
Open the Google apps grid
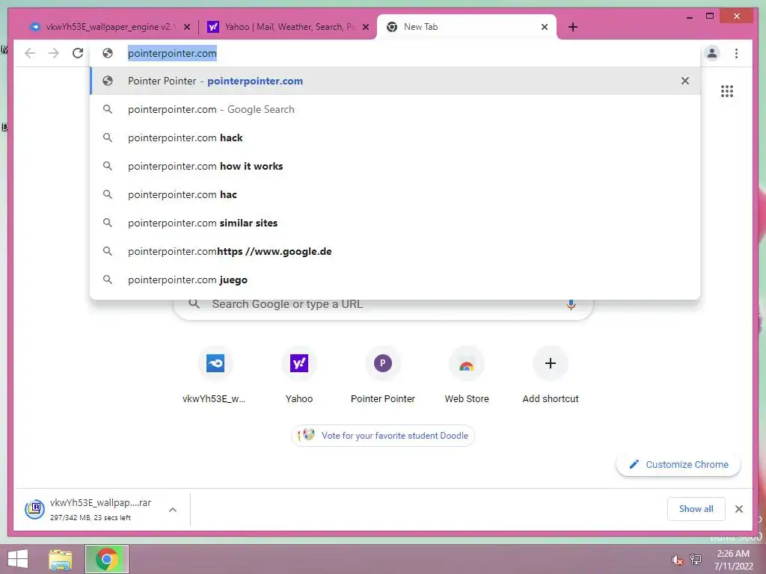pyautogui.click(x=727, y=91)
